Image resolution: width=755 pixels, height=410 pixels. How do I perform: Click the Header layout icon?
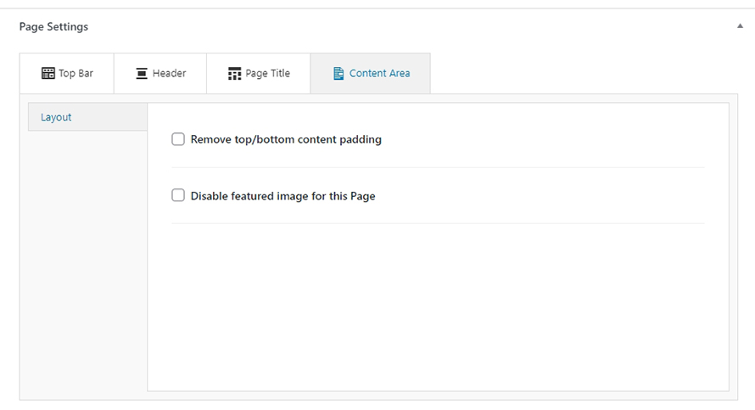click(x=142, y=73)
